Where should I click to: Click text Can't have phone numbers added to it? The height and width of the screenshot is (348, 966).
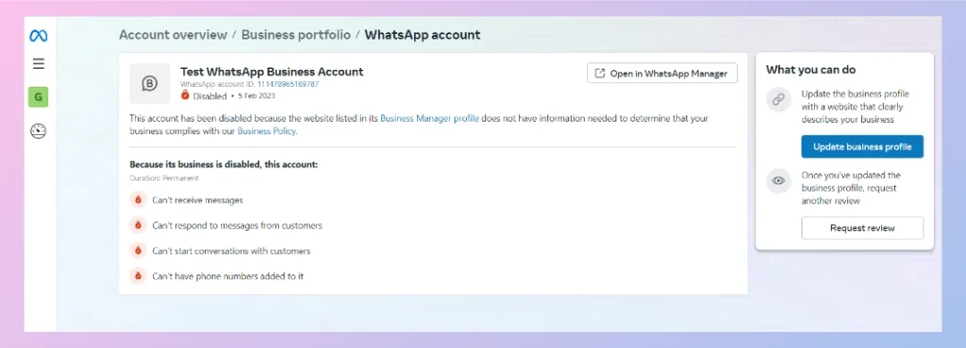tap(228, 276)
